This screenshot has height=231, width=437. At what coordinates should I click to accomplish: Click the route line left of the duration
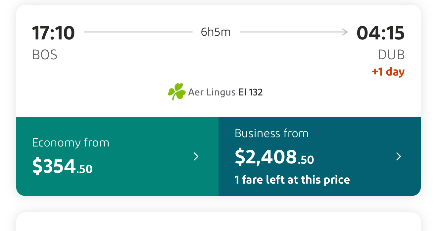pos(138,32)
